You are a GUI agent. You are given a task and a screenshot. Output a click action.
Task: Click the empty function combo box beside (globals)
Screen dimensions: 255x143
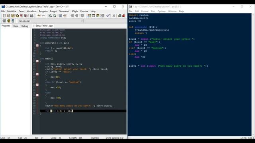tap(105, 21)
